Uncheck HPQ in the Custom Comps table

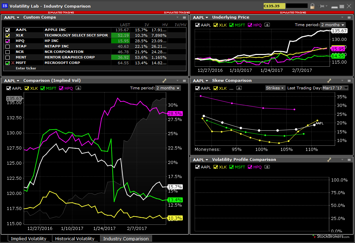coord(8,41)
